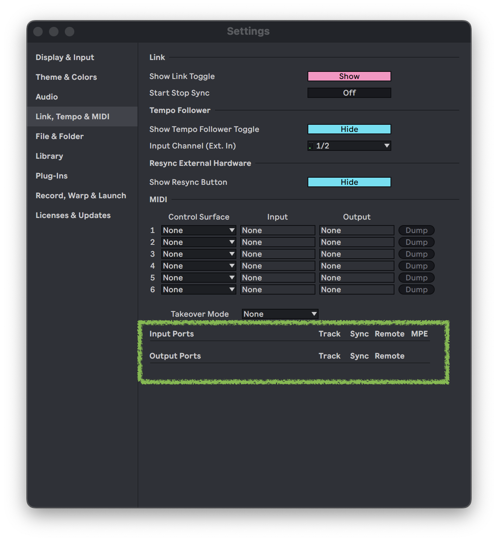Viewport: 498px width, 541px height.
Task: Click the MPE column header
Action: click(419, 334)
